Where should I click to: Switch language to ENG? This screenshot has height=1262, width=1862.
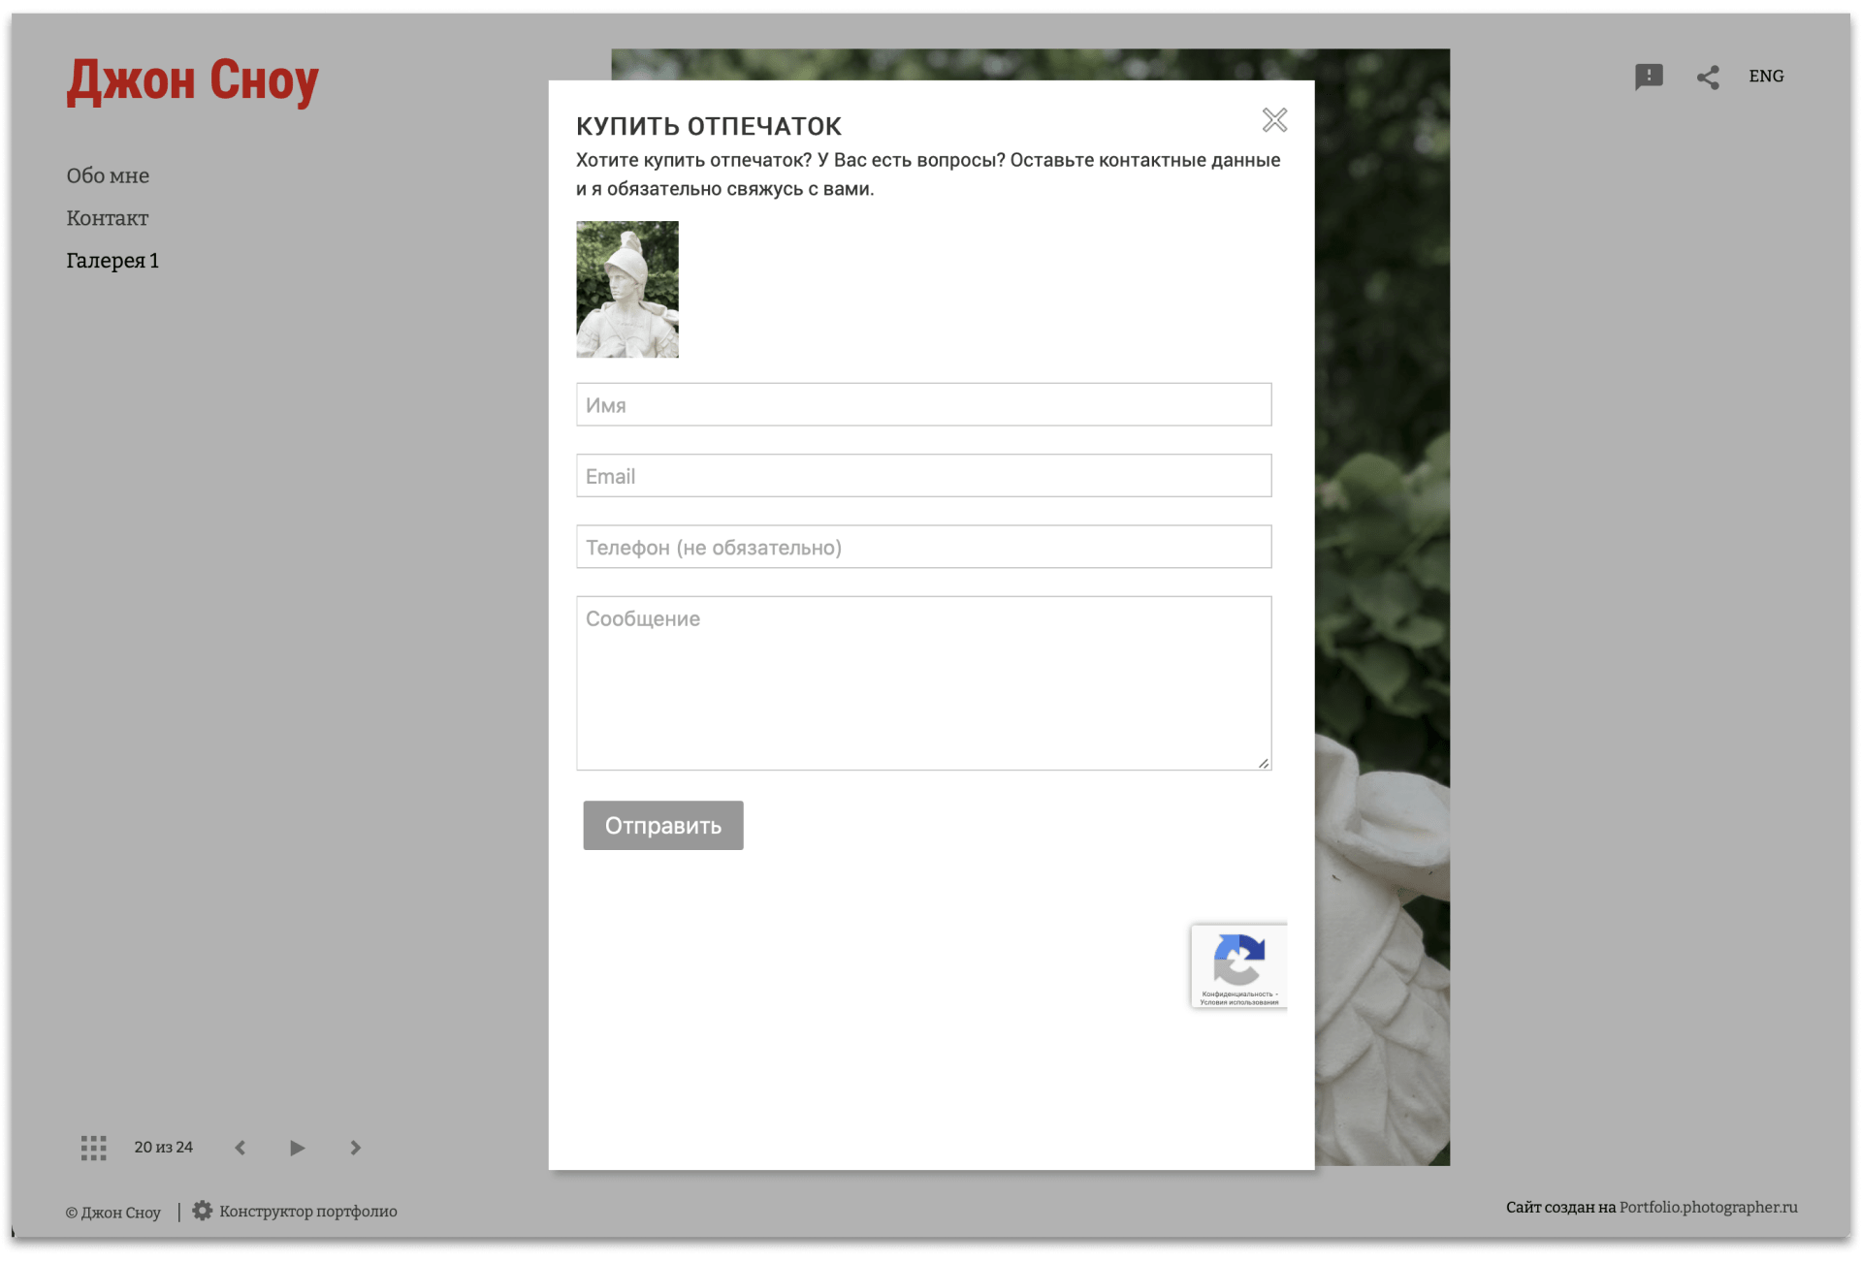click(x=1766, y=77)
